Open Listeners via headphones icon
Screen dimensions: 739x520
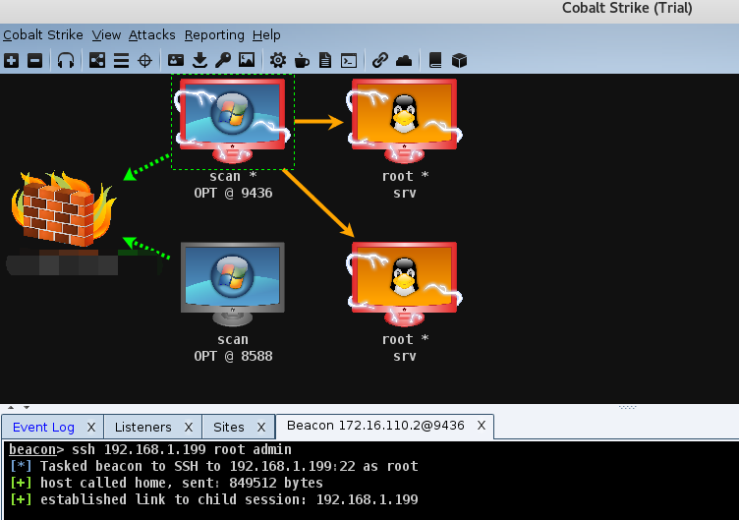pyautogui.click(x=66, y=60)
